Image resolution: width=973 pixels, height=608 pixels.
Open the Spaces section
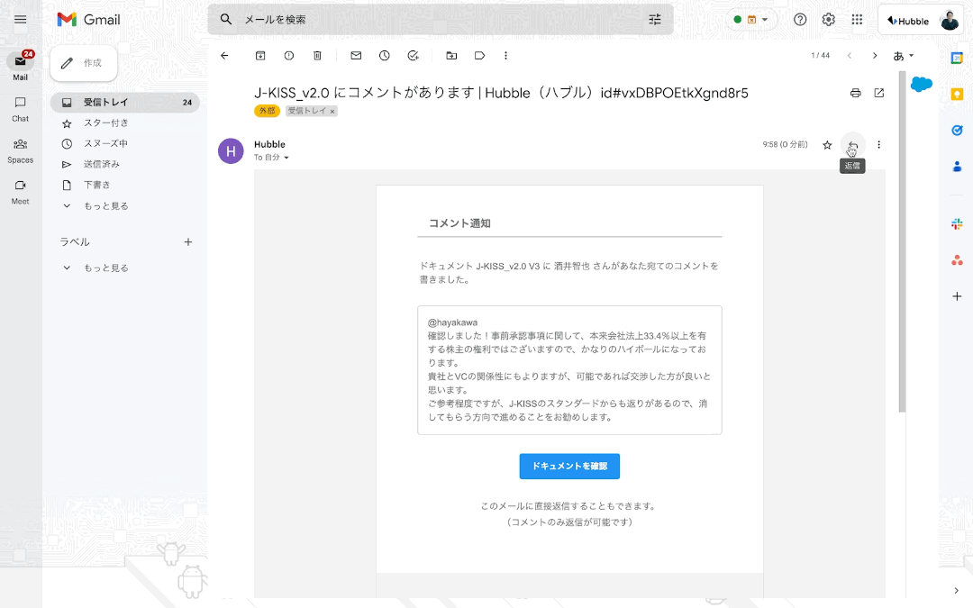pyautogui.click(x=21, y=150)
